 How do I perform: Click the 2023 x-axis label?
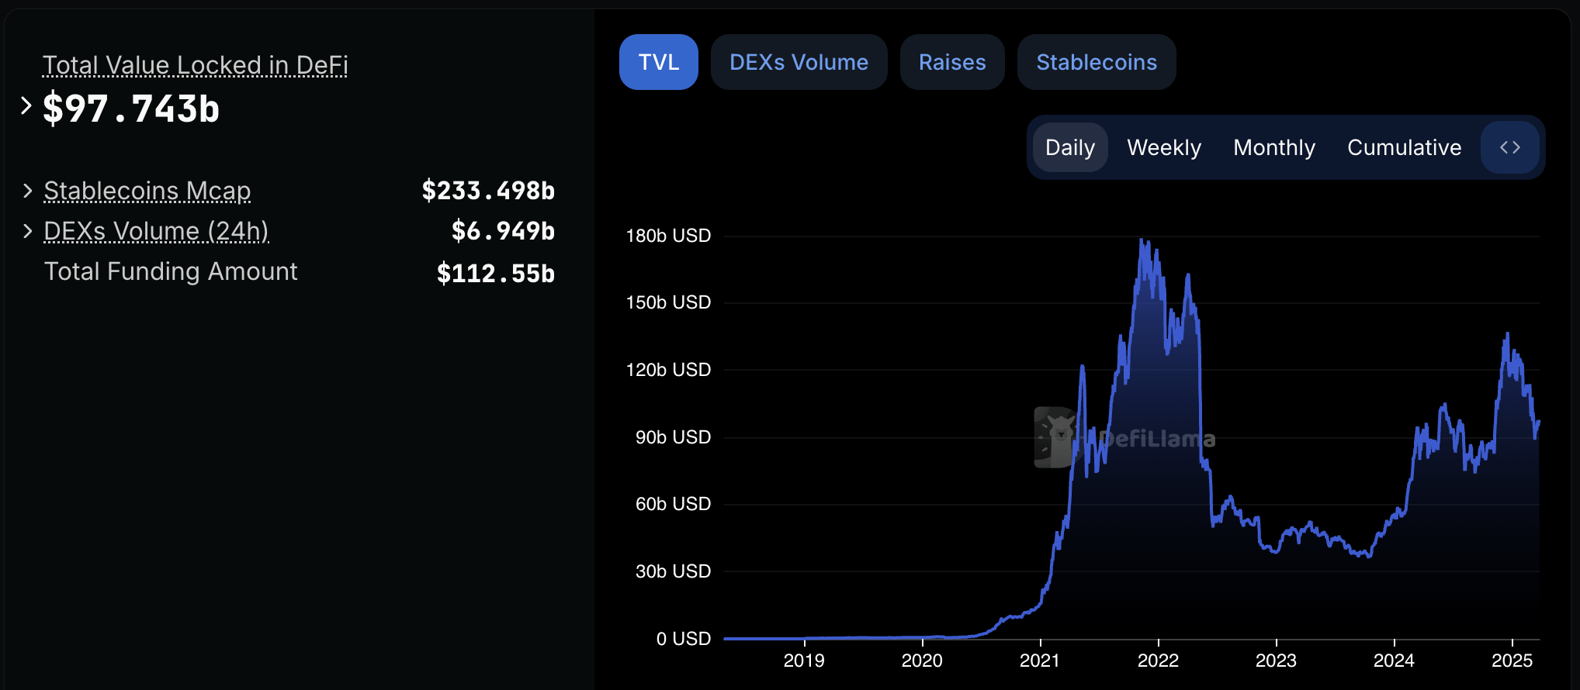(x=1276, y=661)
